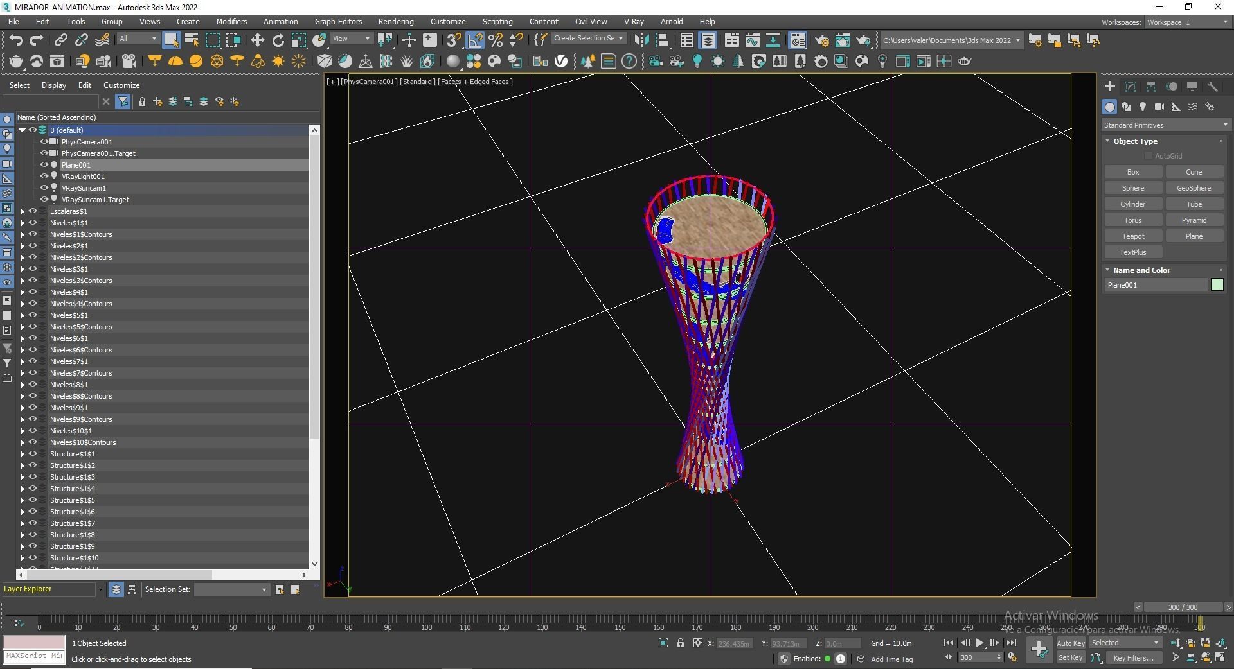Image resolution: width=1234 pixels, height=669 pixels.
Task: Click the Plane001 name field
Action: [x=1156, y=285]
